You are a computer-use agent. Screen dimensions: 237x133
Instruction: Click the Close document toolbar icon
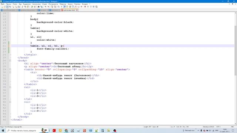[x=13, y=7]
